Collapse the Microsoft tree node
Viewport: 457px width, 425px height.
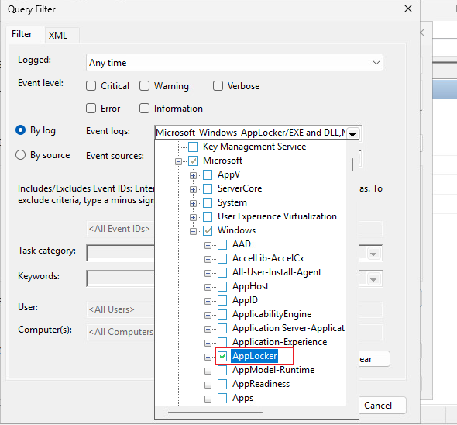pos(178,161)
